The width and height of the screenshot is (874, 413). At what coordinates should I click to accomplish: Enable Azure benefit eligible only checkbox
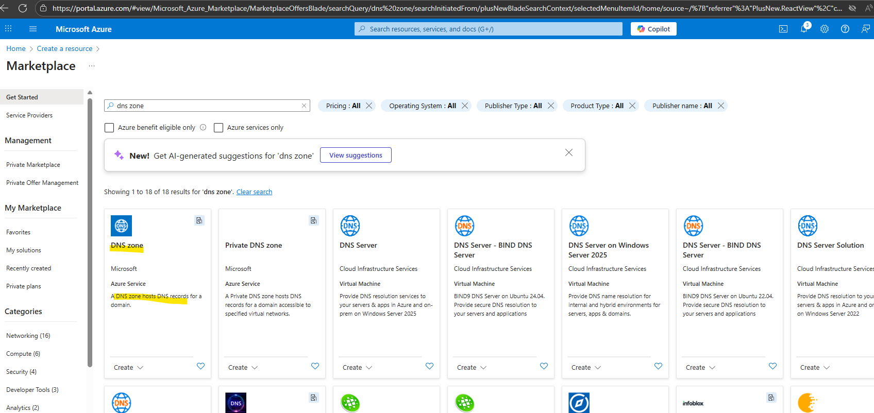coord(109,128)
